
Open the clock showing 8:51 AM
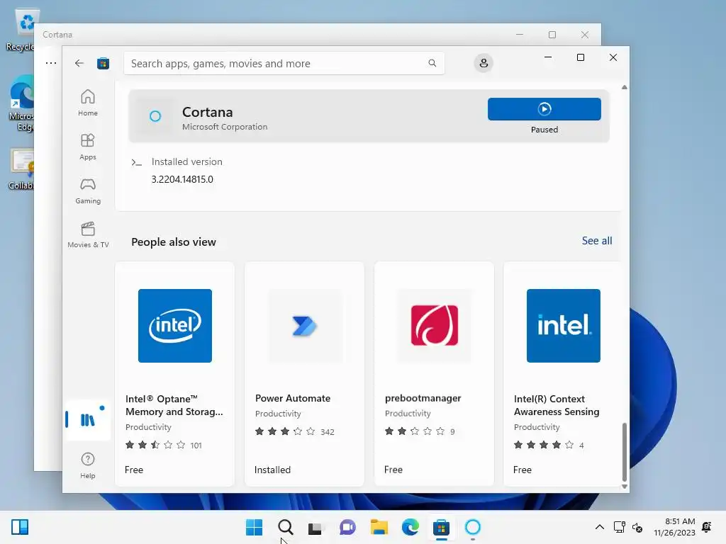[675, 527]
